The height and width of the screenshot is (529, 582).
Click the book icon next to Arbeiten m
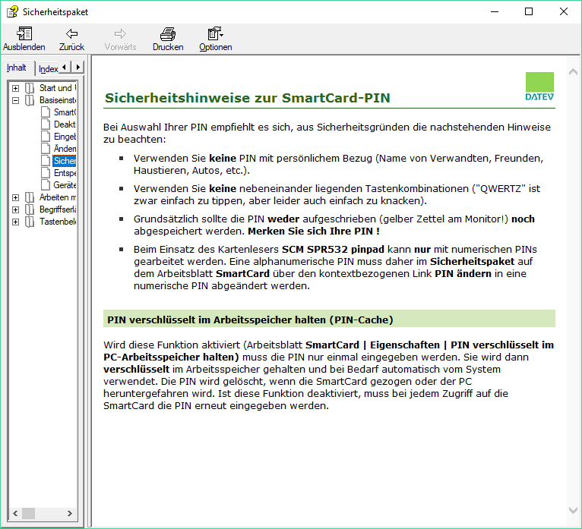click(x=30, y=197)
